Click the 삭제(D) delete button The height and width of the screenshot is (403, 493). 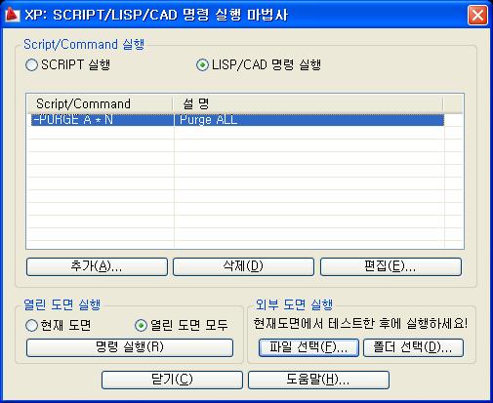coord(243,266)
